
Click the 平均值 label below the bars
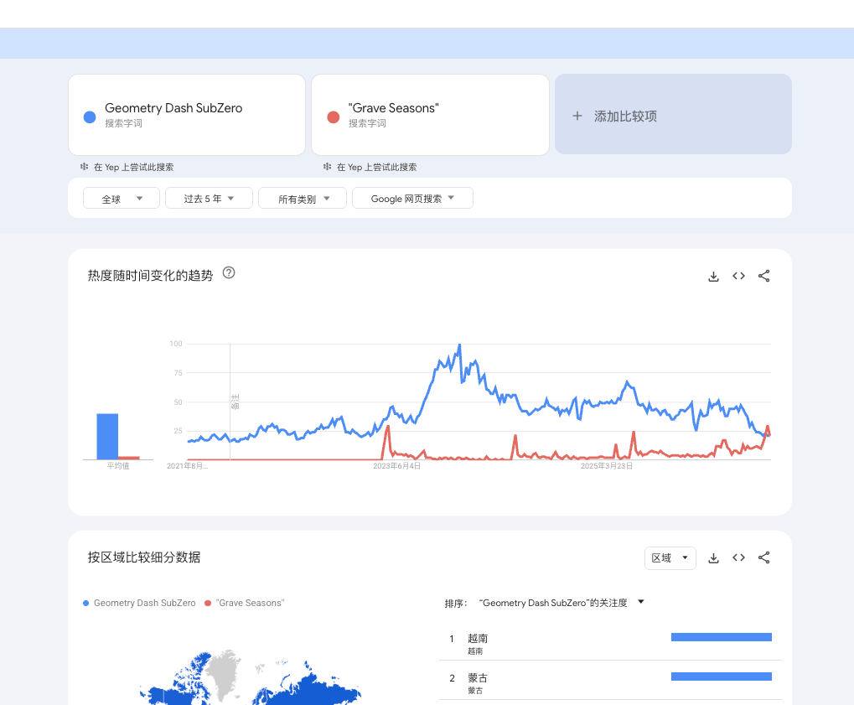click(x=118, y=466)
